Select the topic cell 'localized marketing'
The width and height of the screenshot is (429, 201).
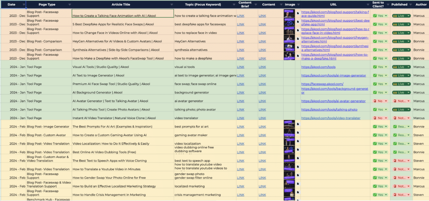click(x=205, y=184)
